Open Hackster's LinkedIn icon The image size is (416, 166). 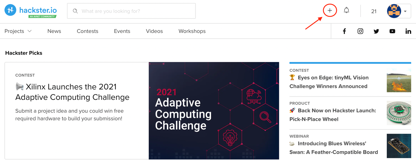pyautogui.click(x=408, y=31)
